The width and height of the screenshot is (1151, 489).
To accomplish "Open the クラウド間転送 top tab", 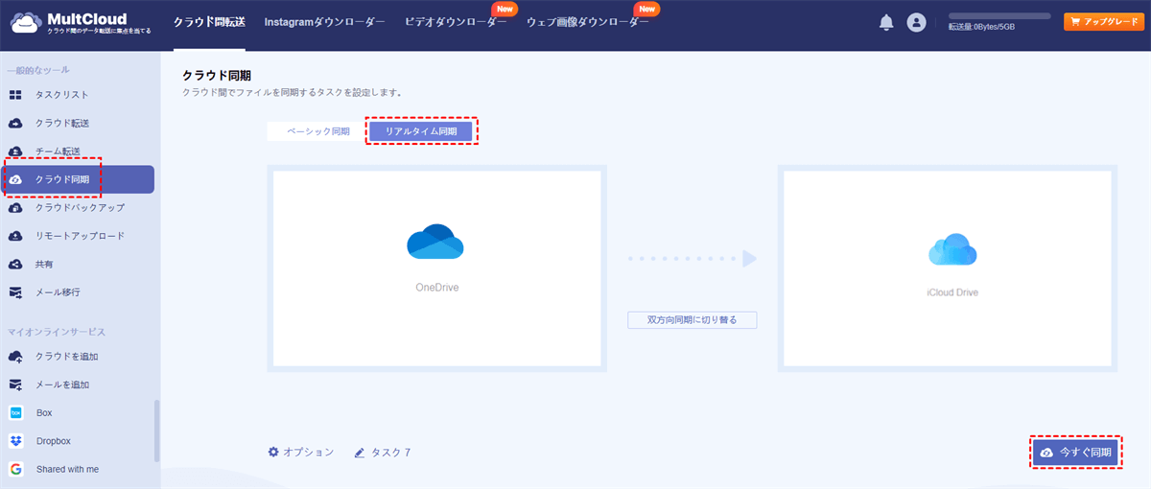I will pos(209,23).
